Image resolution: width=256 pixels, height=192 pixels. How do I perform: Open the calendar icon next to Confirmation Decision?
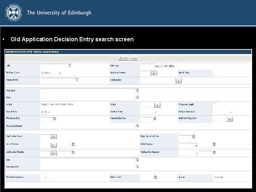(x=73, y=152)
